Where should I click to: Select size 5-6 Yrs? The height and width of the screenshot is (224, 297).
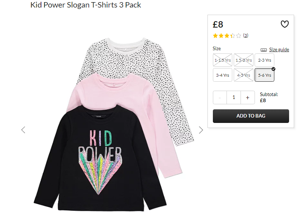point(264,75)
